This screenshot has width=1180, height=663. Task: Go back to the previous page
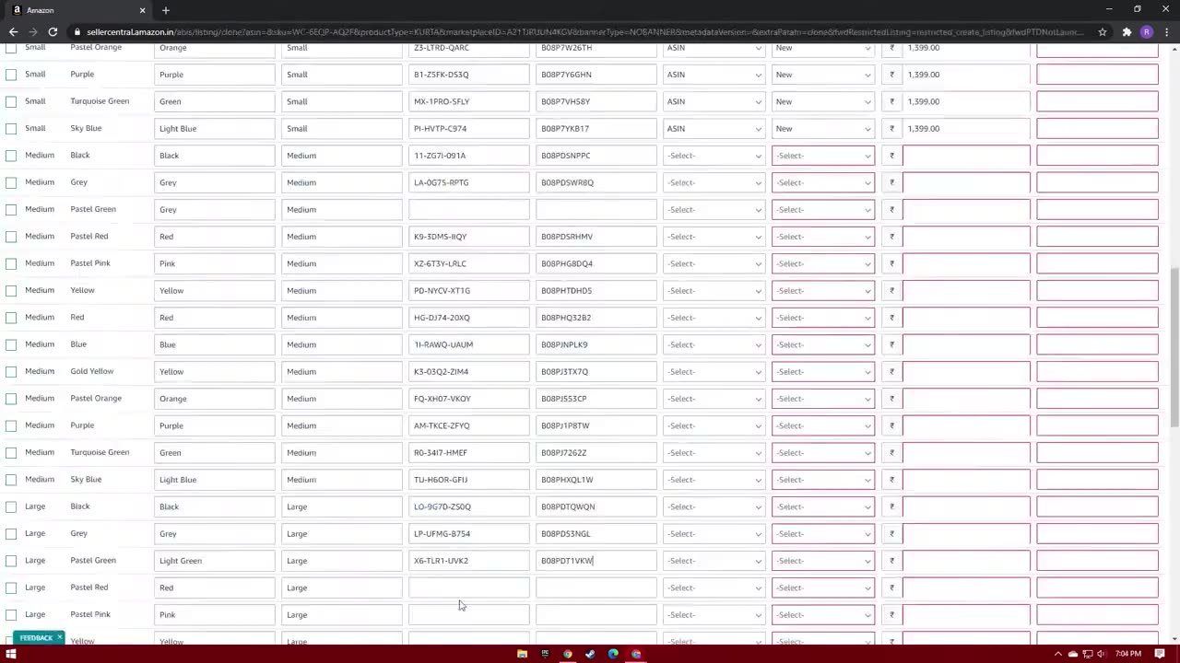13,31
